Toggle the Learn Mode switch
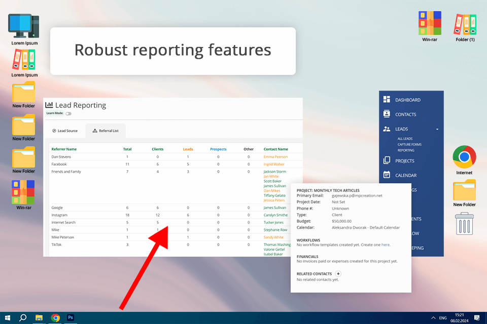 (68, 113)
